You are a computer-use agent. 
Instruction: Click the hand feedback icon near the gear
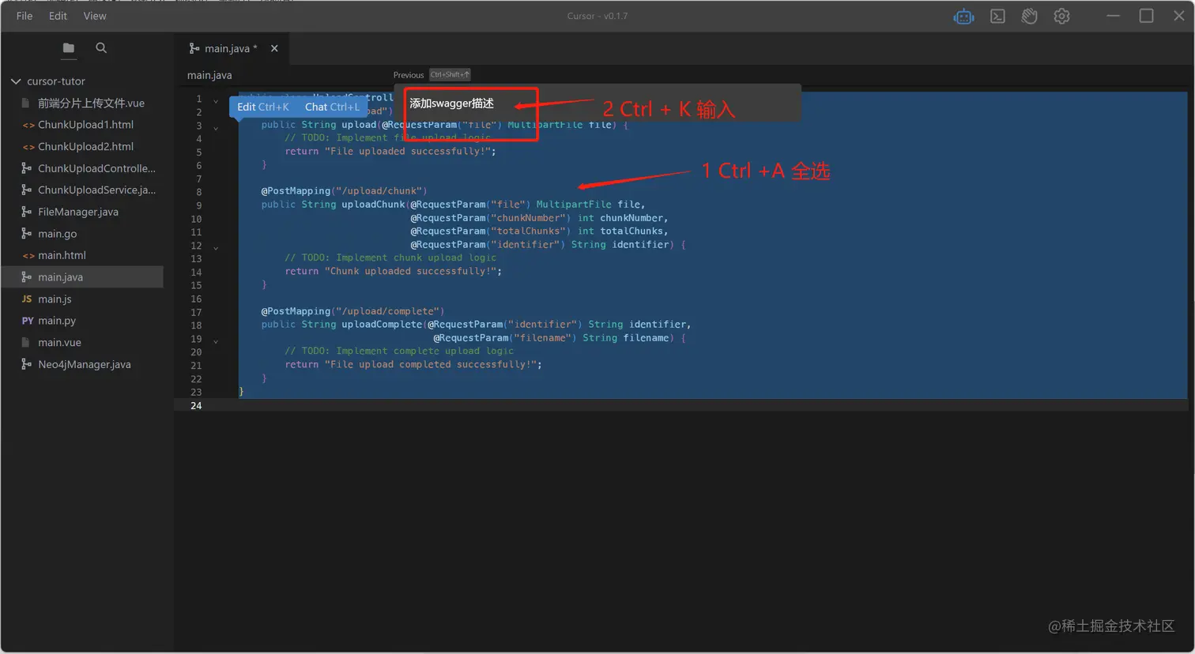pyautogui.click(x=1029, y=16)
